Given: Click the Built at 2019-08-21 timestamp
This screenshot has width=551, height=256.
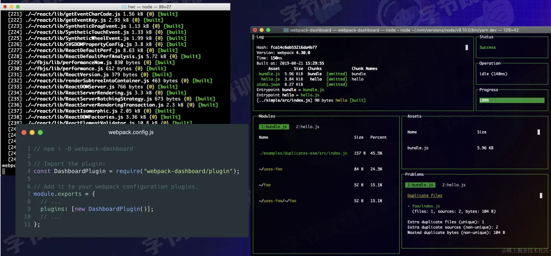Looking at the screenshot, I should pyautogui.click(x=290, y=63).
